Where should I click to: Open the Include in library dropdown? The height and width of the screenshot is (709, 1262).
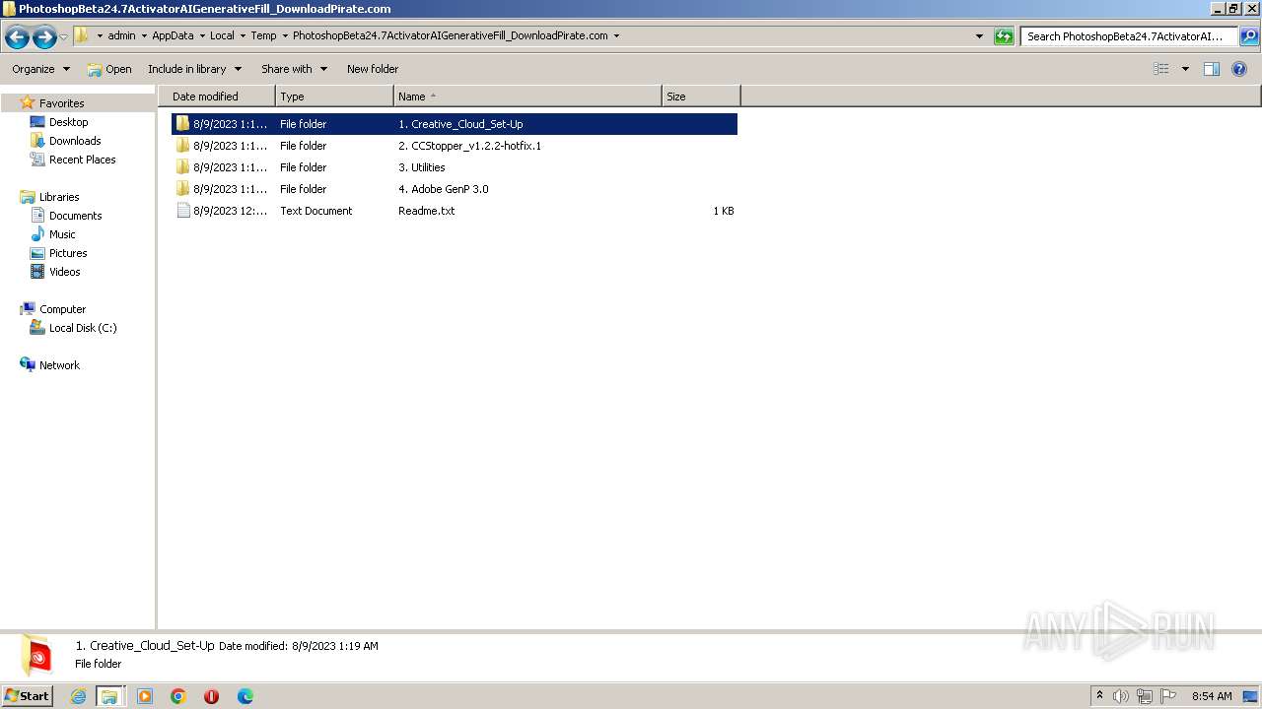point(194,69)
